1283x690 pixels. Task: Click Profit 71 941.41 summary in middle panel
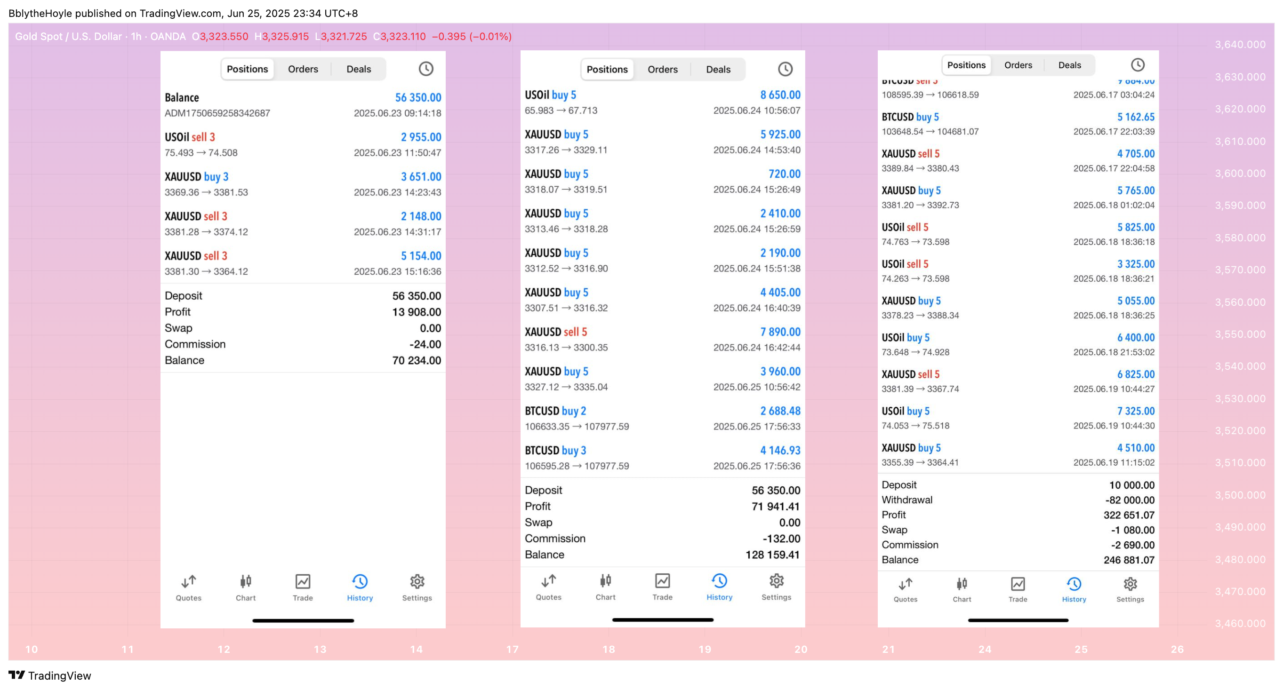[662, 506]
